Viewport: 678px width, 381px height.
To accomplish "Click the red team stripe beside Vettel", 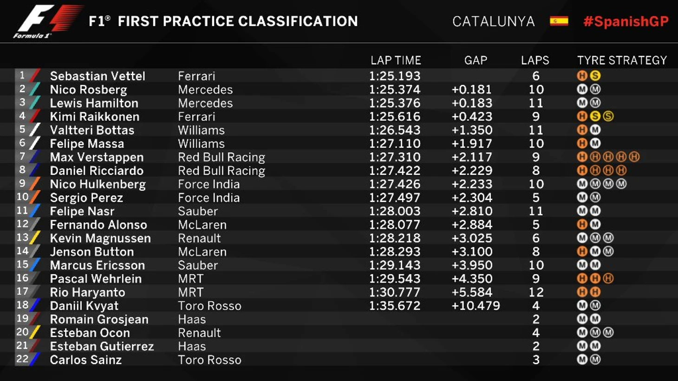I will point(35,76).
